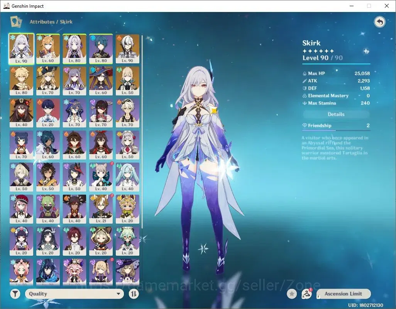Image resolution: width=396 pixels, height=309 pixels.
Task: Select Faruzan's Lv. 40 portrait
Action: pos(127,177)
